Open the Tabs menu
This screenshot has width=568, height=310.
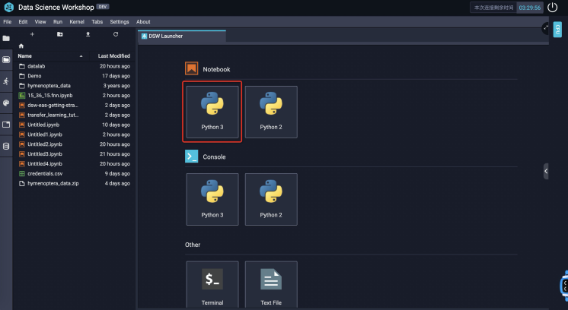coord(97,22)
